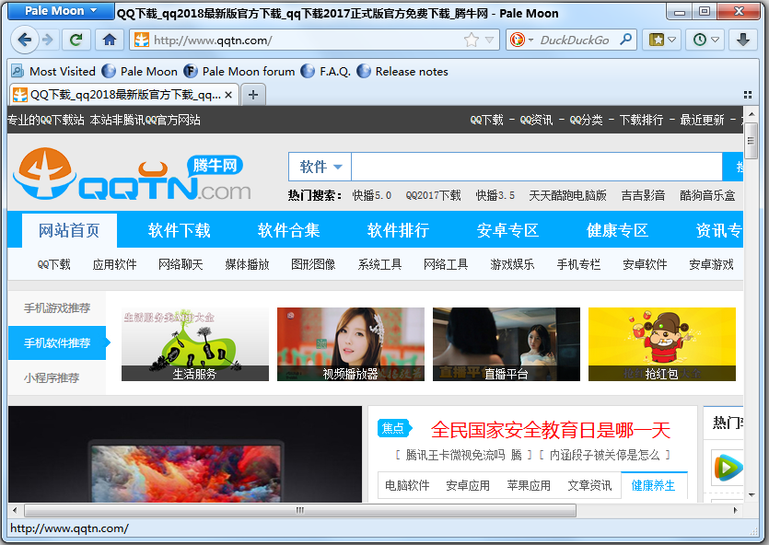The width and height of the screenshot is (769, 545).
Task: Open a new tab with plus button
Action: [x=253, y=94]
